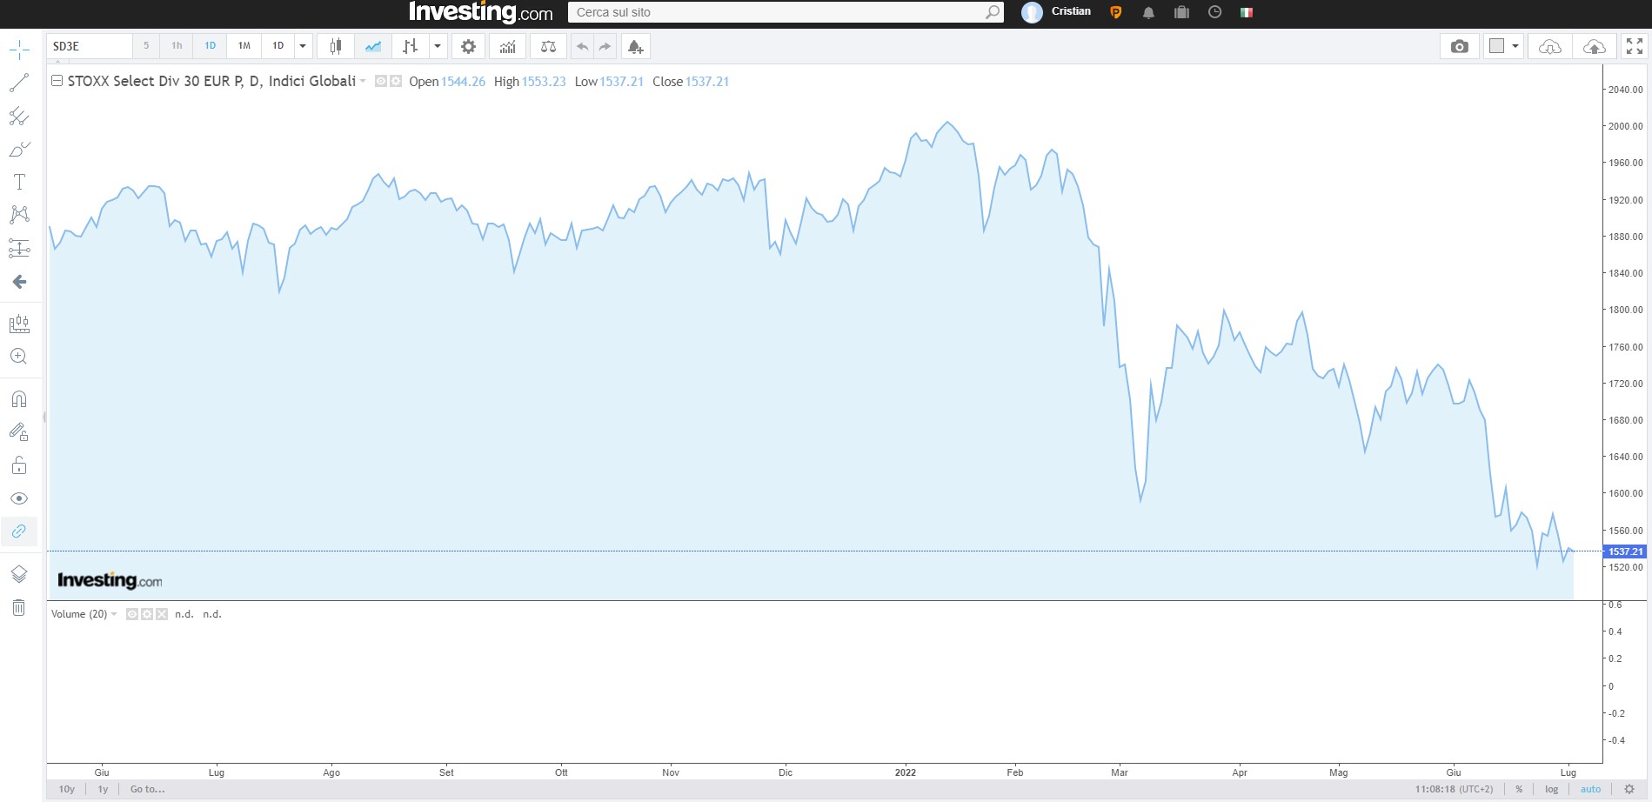
Task: Toggle magnet mode for drawings
Action: (19, 399)
